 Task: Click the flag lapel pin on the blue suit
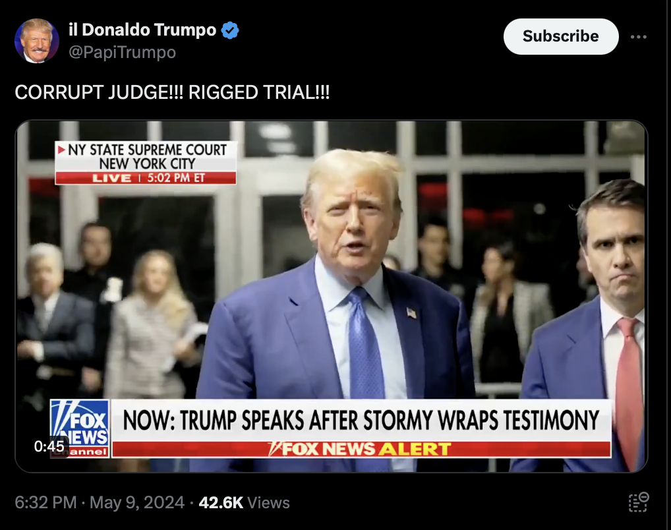pyautogui.click(x=412, y=313)
